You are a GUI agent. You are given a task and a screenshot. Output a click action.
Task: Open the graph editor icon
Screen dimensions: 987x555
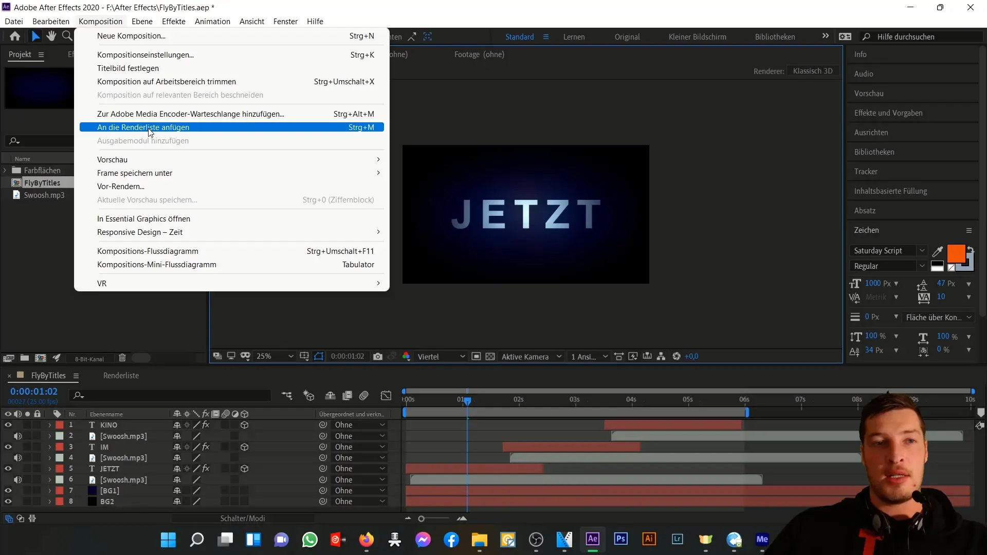tap(386, 395)
